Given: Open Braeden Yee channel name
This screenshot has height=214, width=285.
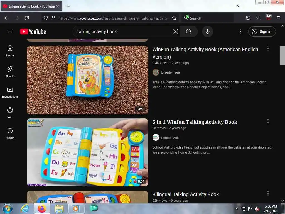Looking at the screenshot, I should (x=170, y=72).
